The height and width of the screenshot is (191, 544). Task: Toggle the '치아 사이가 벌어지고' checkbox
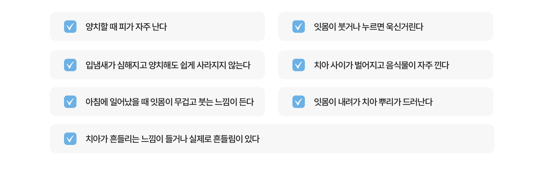click(x=299, y=65)
